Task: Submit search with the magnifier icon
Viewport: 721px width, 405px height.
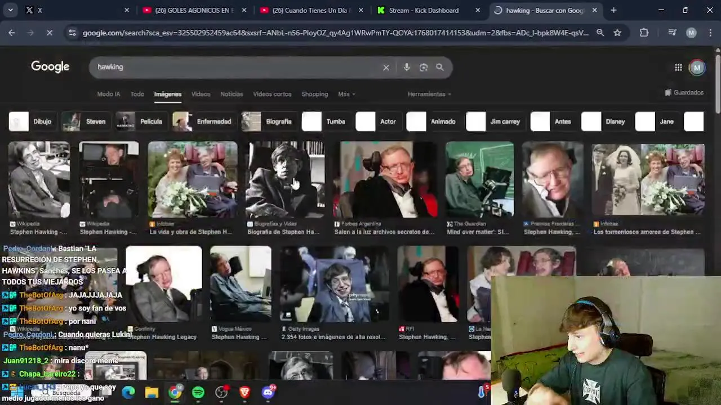Action: click(439, 67)
